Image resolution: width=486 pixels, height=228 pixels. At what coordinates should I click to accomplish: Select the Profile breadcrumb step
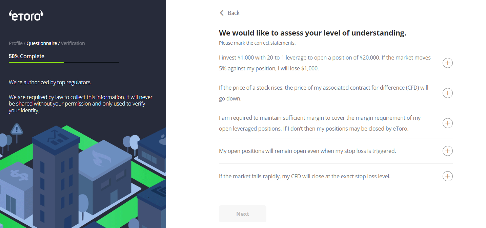point(16,43)
